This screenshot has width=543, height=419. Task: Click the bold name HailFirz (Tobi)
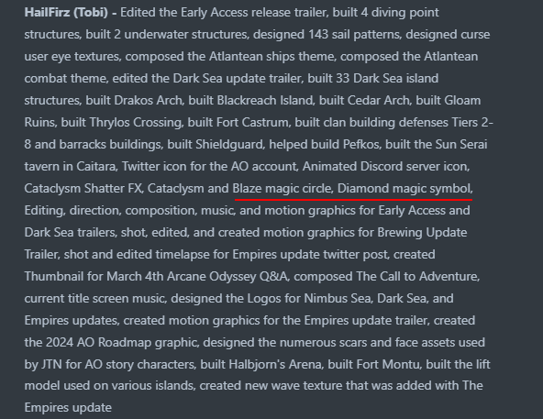(x=66, y=13)
